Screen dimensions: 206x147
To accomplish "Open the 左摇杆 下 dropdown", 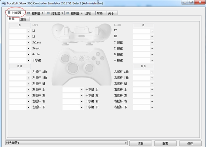I will (x=20, y=107).
